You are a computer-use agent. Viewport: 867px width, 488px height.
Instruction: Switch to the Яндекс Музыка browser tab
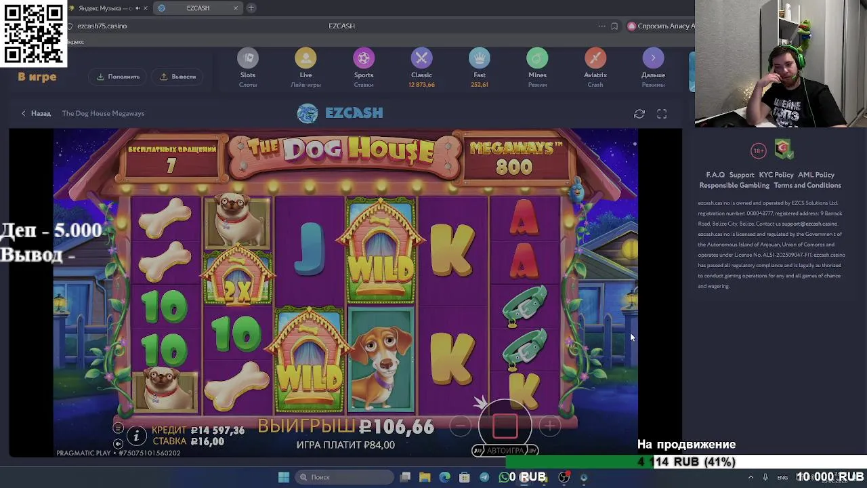point(104,8)
